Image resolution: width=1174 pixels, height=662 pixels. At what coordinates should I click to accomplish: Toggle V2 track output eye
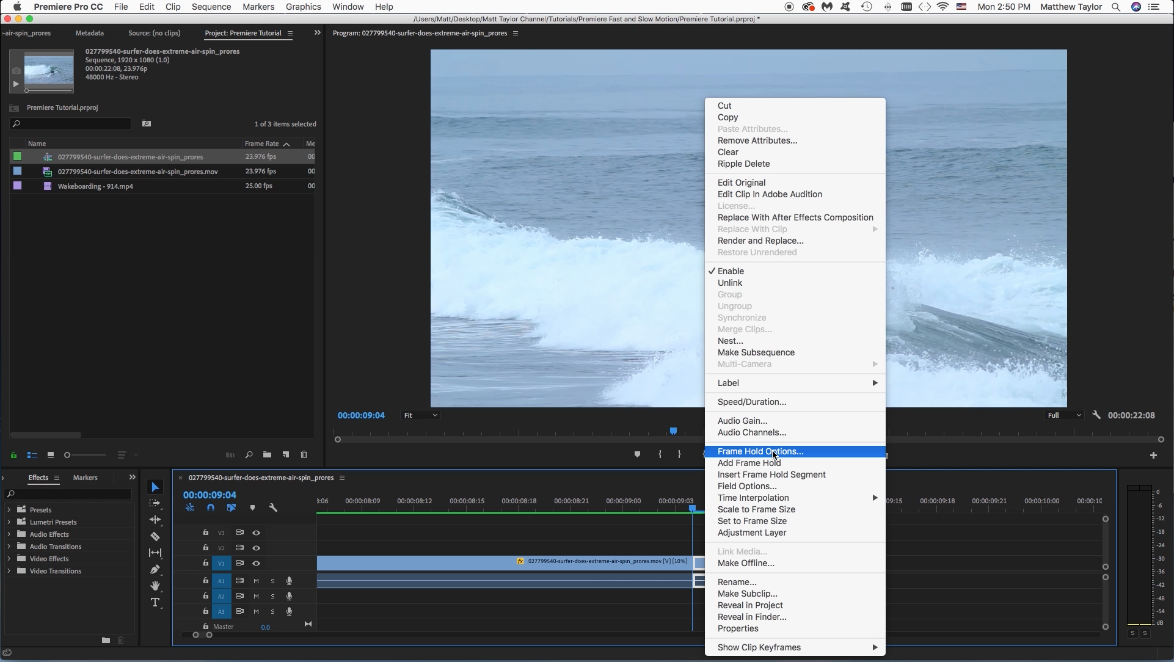(x=257, y=548)
